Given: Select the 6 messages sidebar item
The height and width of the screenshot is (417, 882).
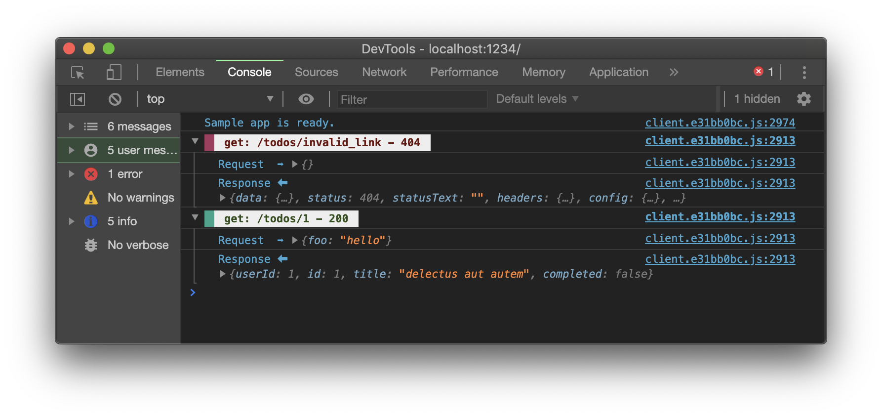Looking at the screenshot, I should 119,126.
